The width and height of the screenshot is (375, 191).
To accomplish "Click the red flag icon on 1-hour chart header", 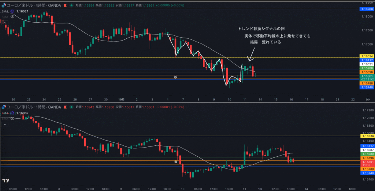I will 65,107.
